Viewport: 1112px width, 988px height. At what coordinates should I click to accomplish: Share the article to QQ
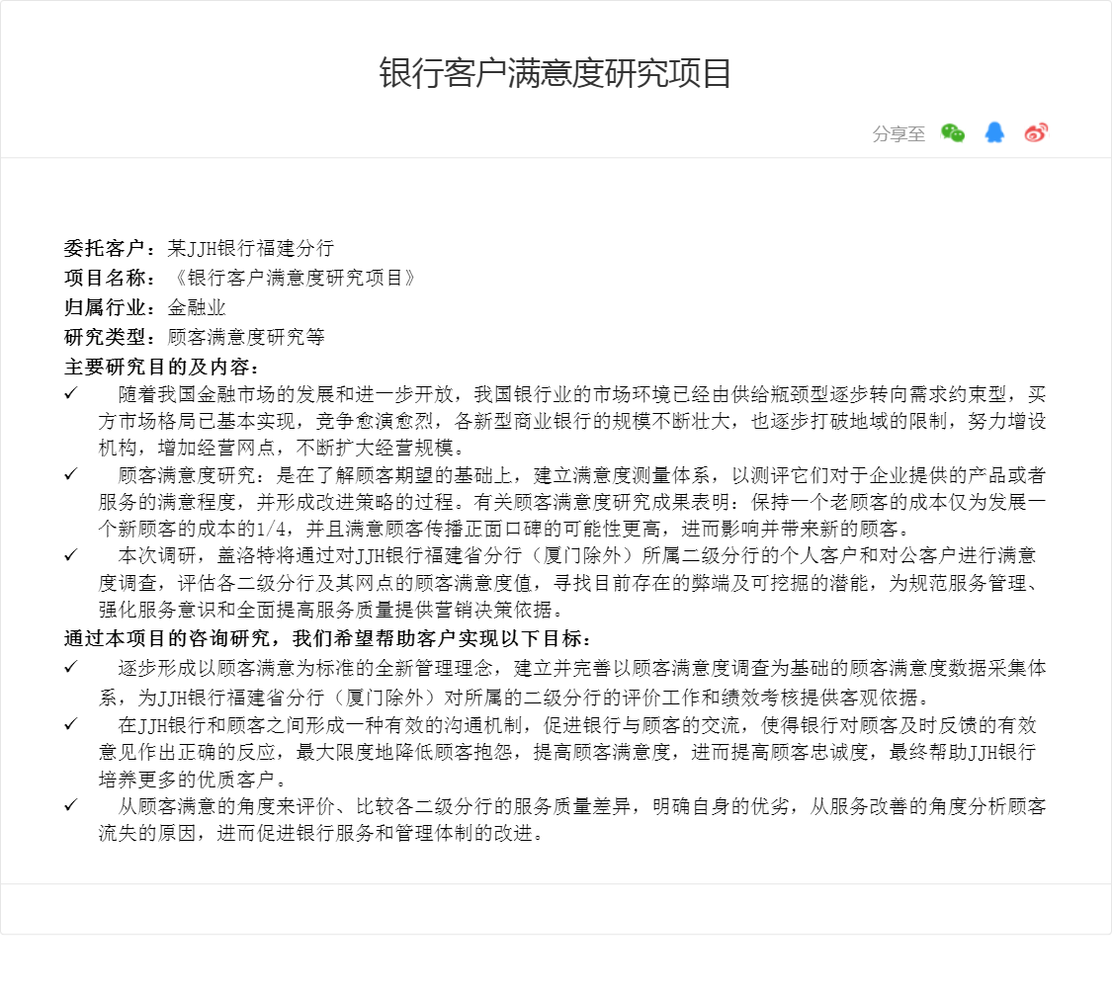point(995,132)
